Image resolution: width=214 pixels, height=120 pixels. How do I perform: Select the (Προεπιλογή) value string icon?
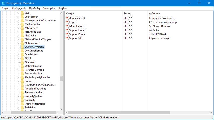[67, 18]
